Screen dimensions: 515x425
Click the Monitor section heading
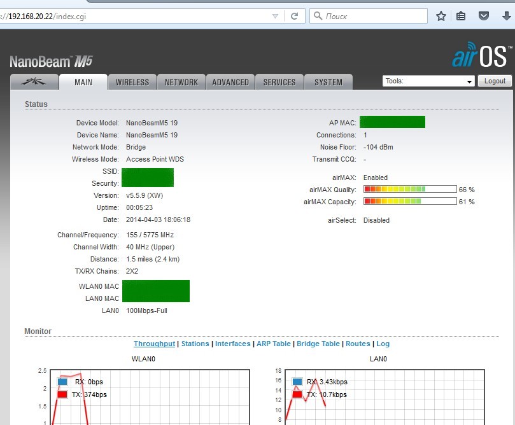click(38, 331)
